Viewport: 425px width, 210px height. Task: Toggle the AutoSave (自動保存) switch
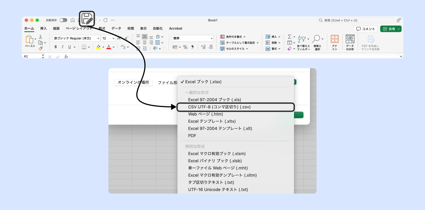pos(63,20)
